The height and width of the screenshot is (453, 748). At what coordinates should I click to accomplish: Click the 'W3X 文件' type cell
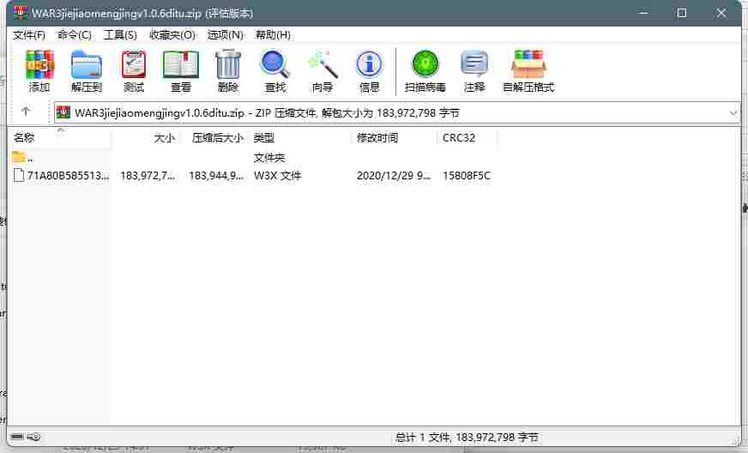(278, 176)
